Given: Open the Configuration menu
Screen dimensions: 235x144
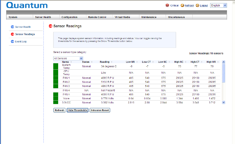Looking at the screenshot, I should [69, 17].
